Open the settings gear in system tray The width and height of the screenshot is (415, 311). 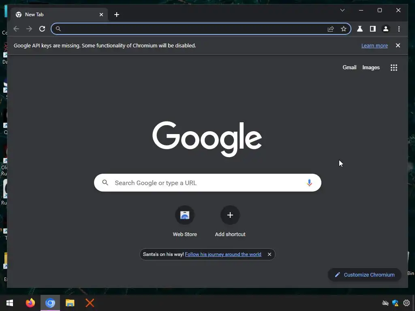pos(406,303)
